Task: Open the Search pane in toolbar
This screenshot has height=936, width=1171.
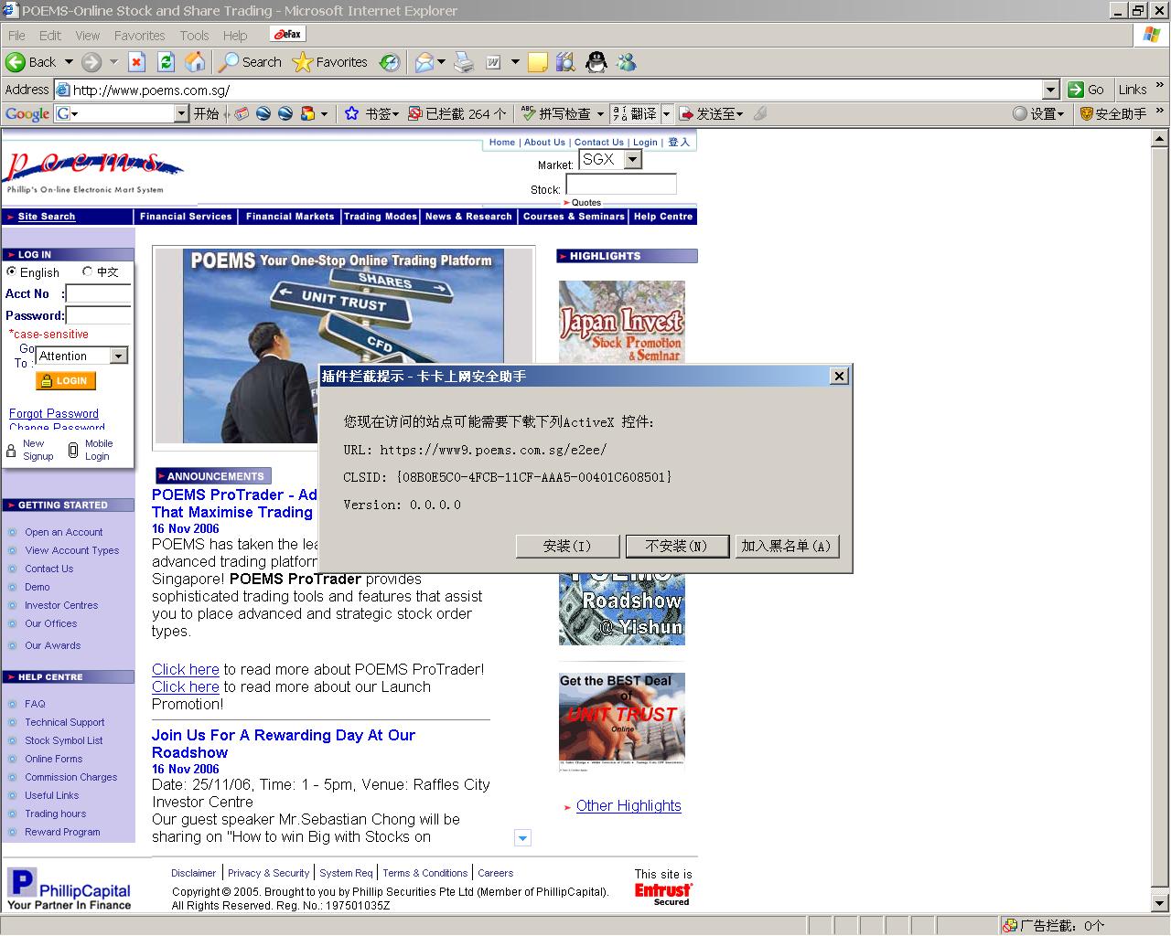Action: point(250,62)
